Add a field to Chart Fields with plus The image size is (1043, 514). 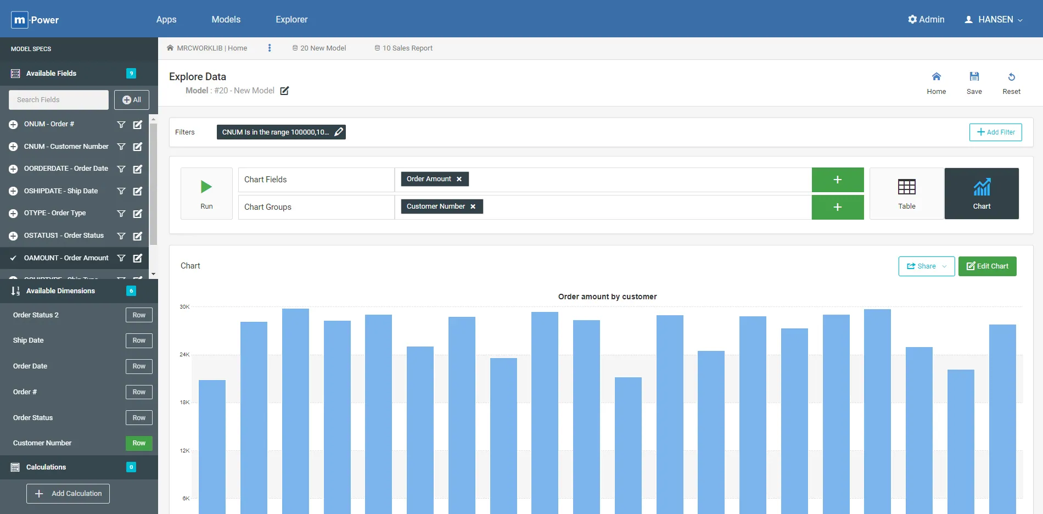838,180
